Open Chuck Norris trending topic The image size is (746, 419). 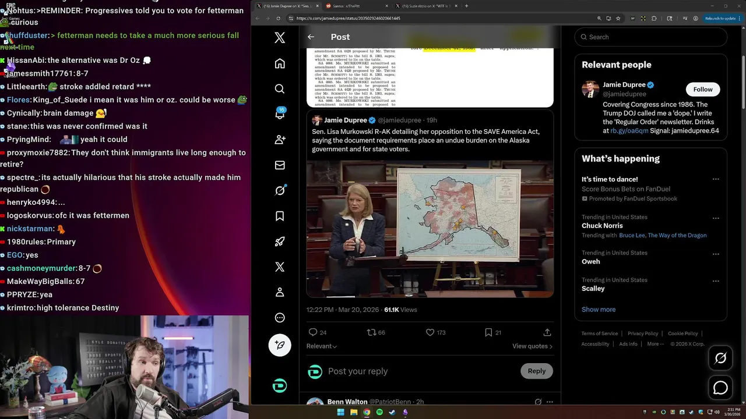[x=602, y=226]
